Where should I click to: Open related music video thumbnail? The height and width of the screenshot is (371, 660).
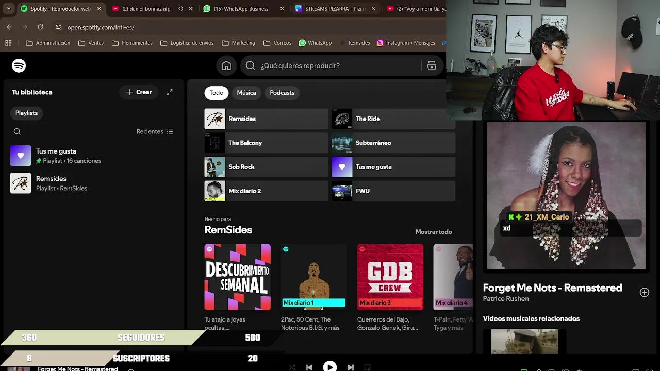coord(524,341)
